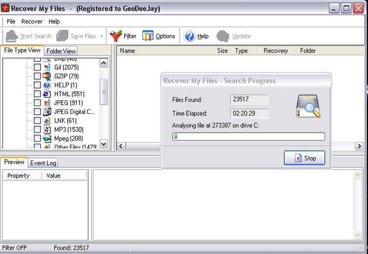368x254 pixels.
Task: Stop the search with the Stop button
Action: 305,158
